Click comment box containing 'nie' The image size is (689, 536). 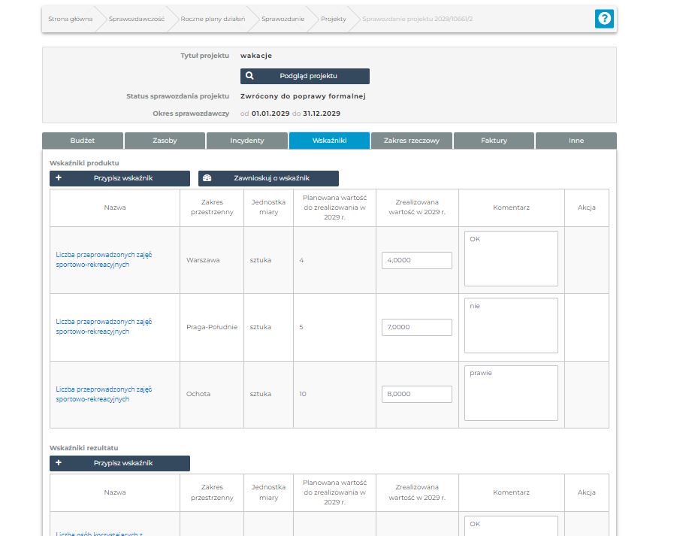coord(511,326)
